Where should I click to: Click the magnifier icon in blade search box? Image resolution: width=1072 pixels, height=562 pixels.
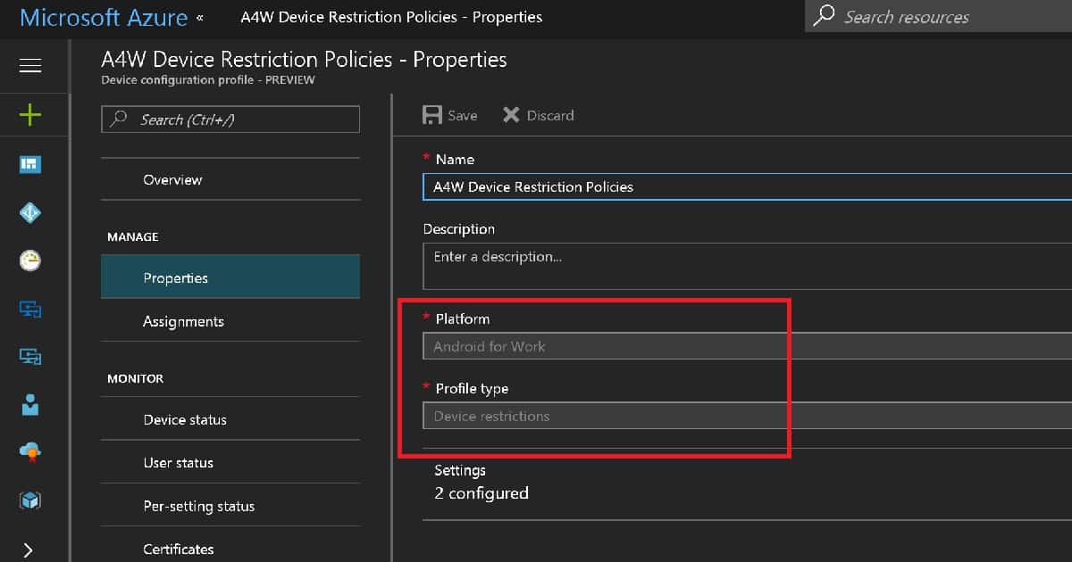[x=119, y=120]
